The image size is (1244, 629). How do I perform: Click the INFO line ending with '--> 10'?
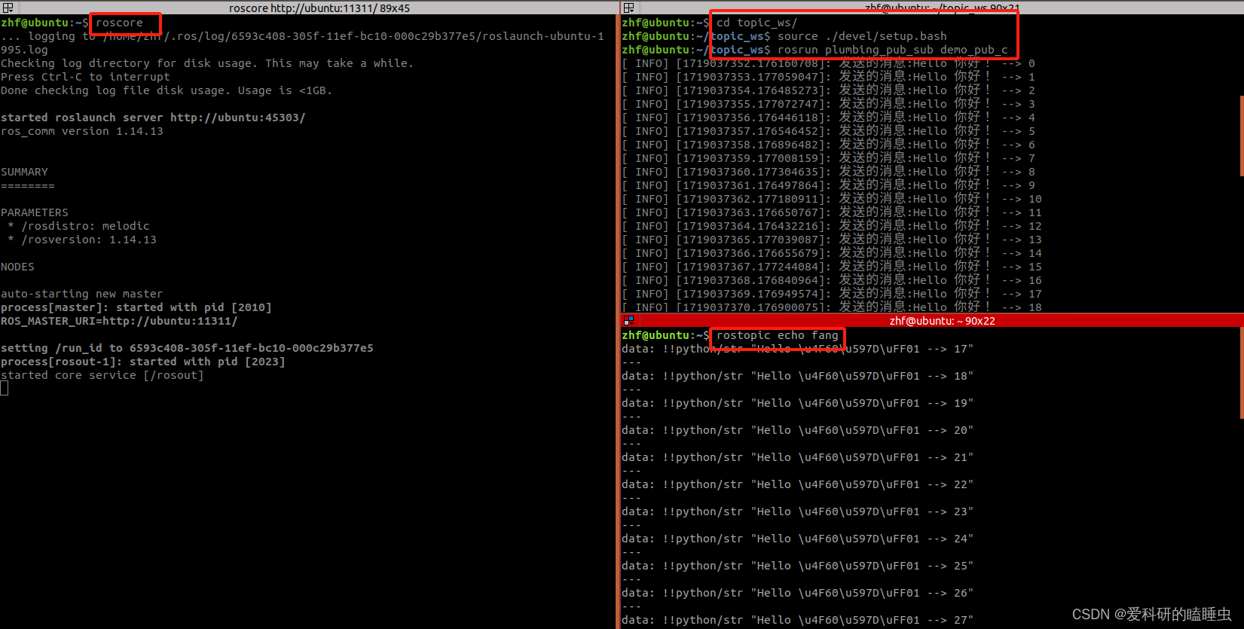[x=832, y=199]
